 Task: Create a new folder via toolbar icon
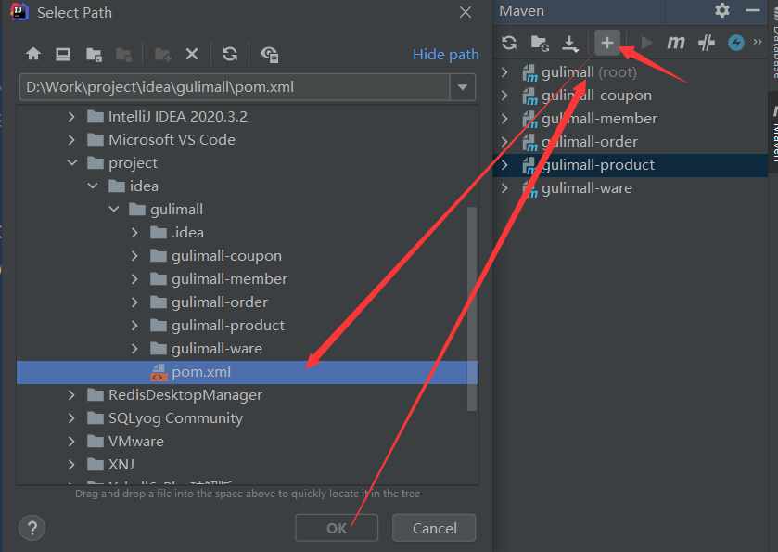click(x=163, y=54)
